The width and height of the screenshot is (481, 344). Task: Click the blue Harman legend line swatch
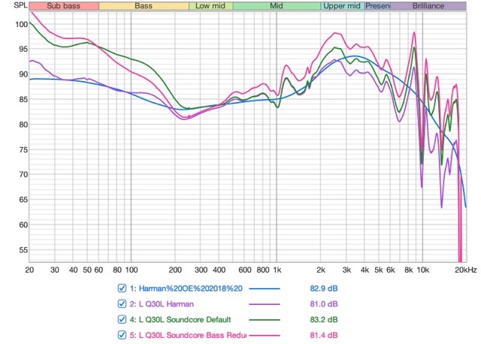[x=265, y=288]
